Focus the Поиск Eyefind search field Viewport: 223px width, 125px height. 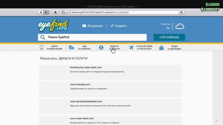pyautogui.click(x=92, y=37)
